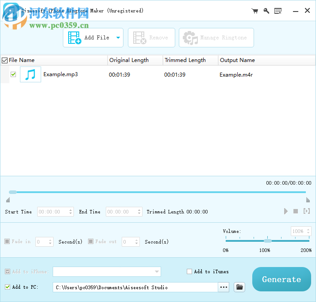Close the Ringtone Maker window
This screenshot has width=316, height=302.
(307, 11)
